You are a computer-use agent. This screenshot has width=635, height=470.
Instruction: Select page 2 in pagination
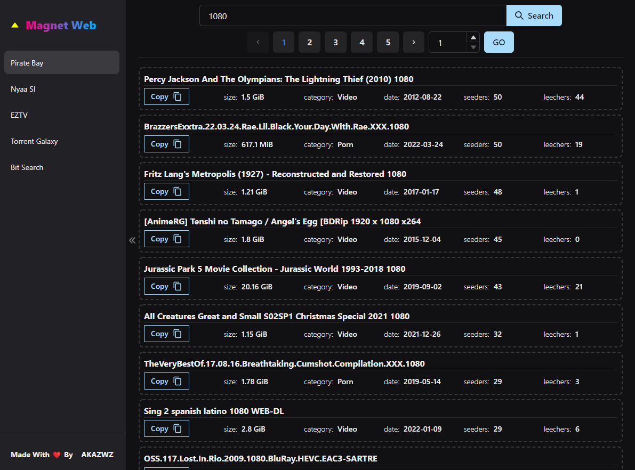(x=309, y=42)
